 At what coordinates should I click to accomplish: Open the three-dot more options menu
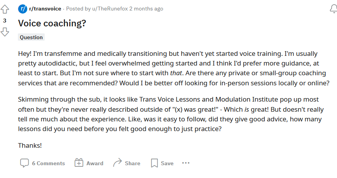[186, 163]
